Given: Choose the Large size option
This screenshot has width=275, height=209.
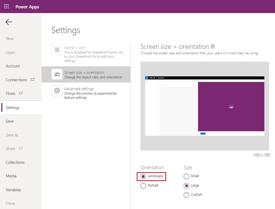Looking at the screenshot, I should point(191,185).
